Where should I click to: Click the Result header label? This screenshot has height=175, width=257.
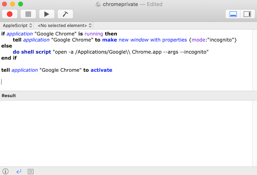pos(9,96)
